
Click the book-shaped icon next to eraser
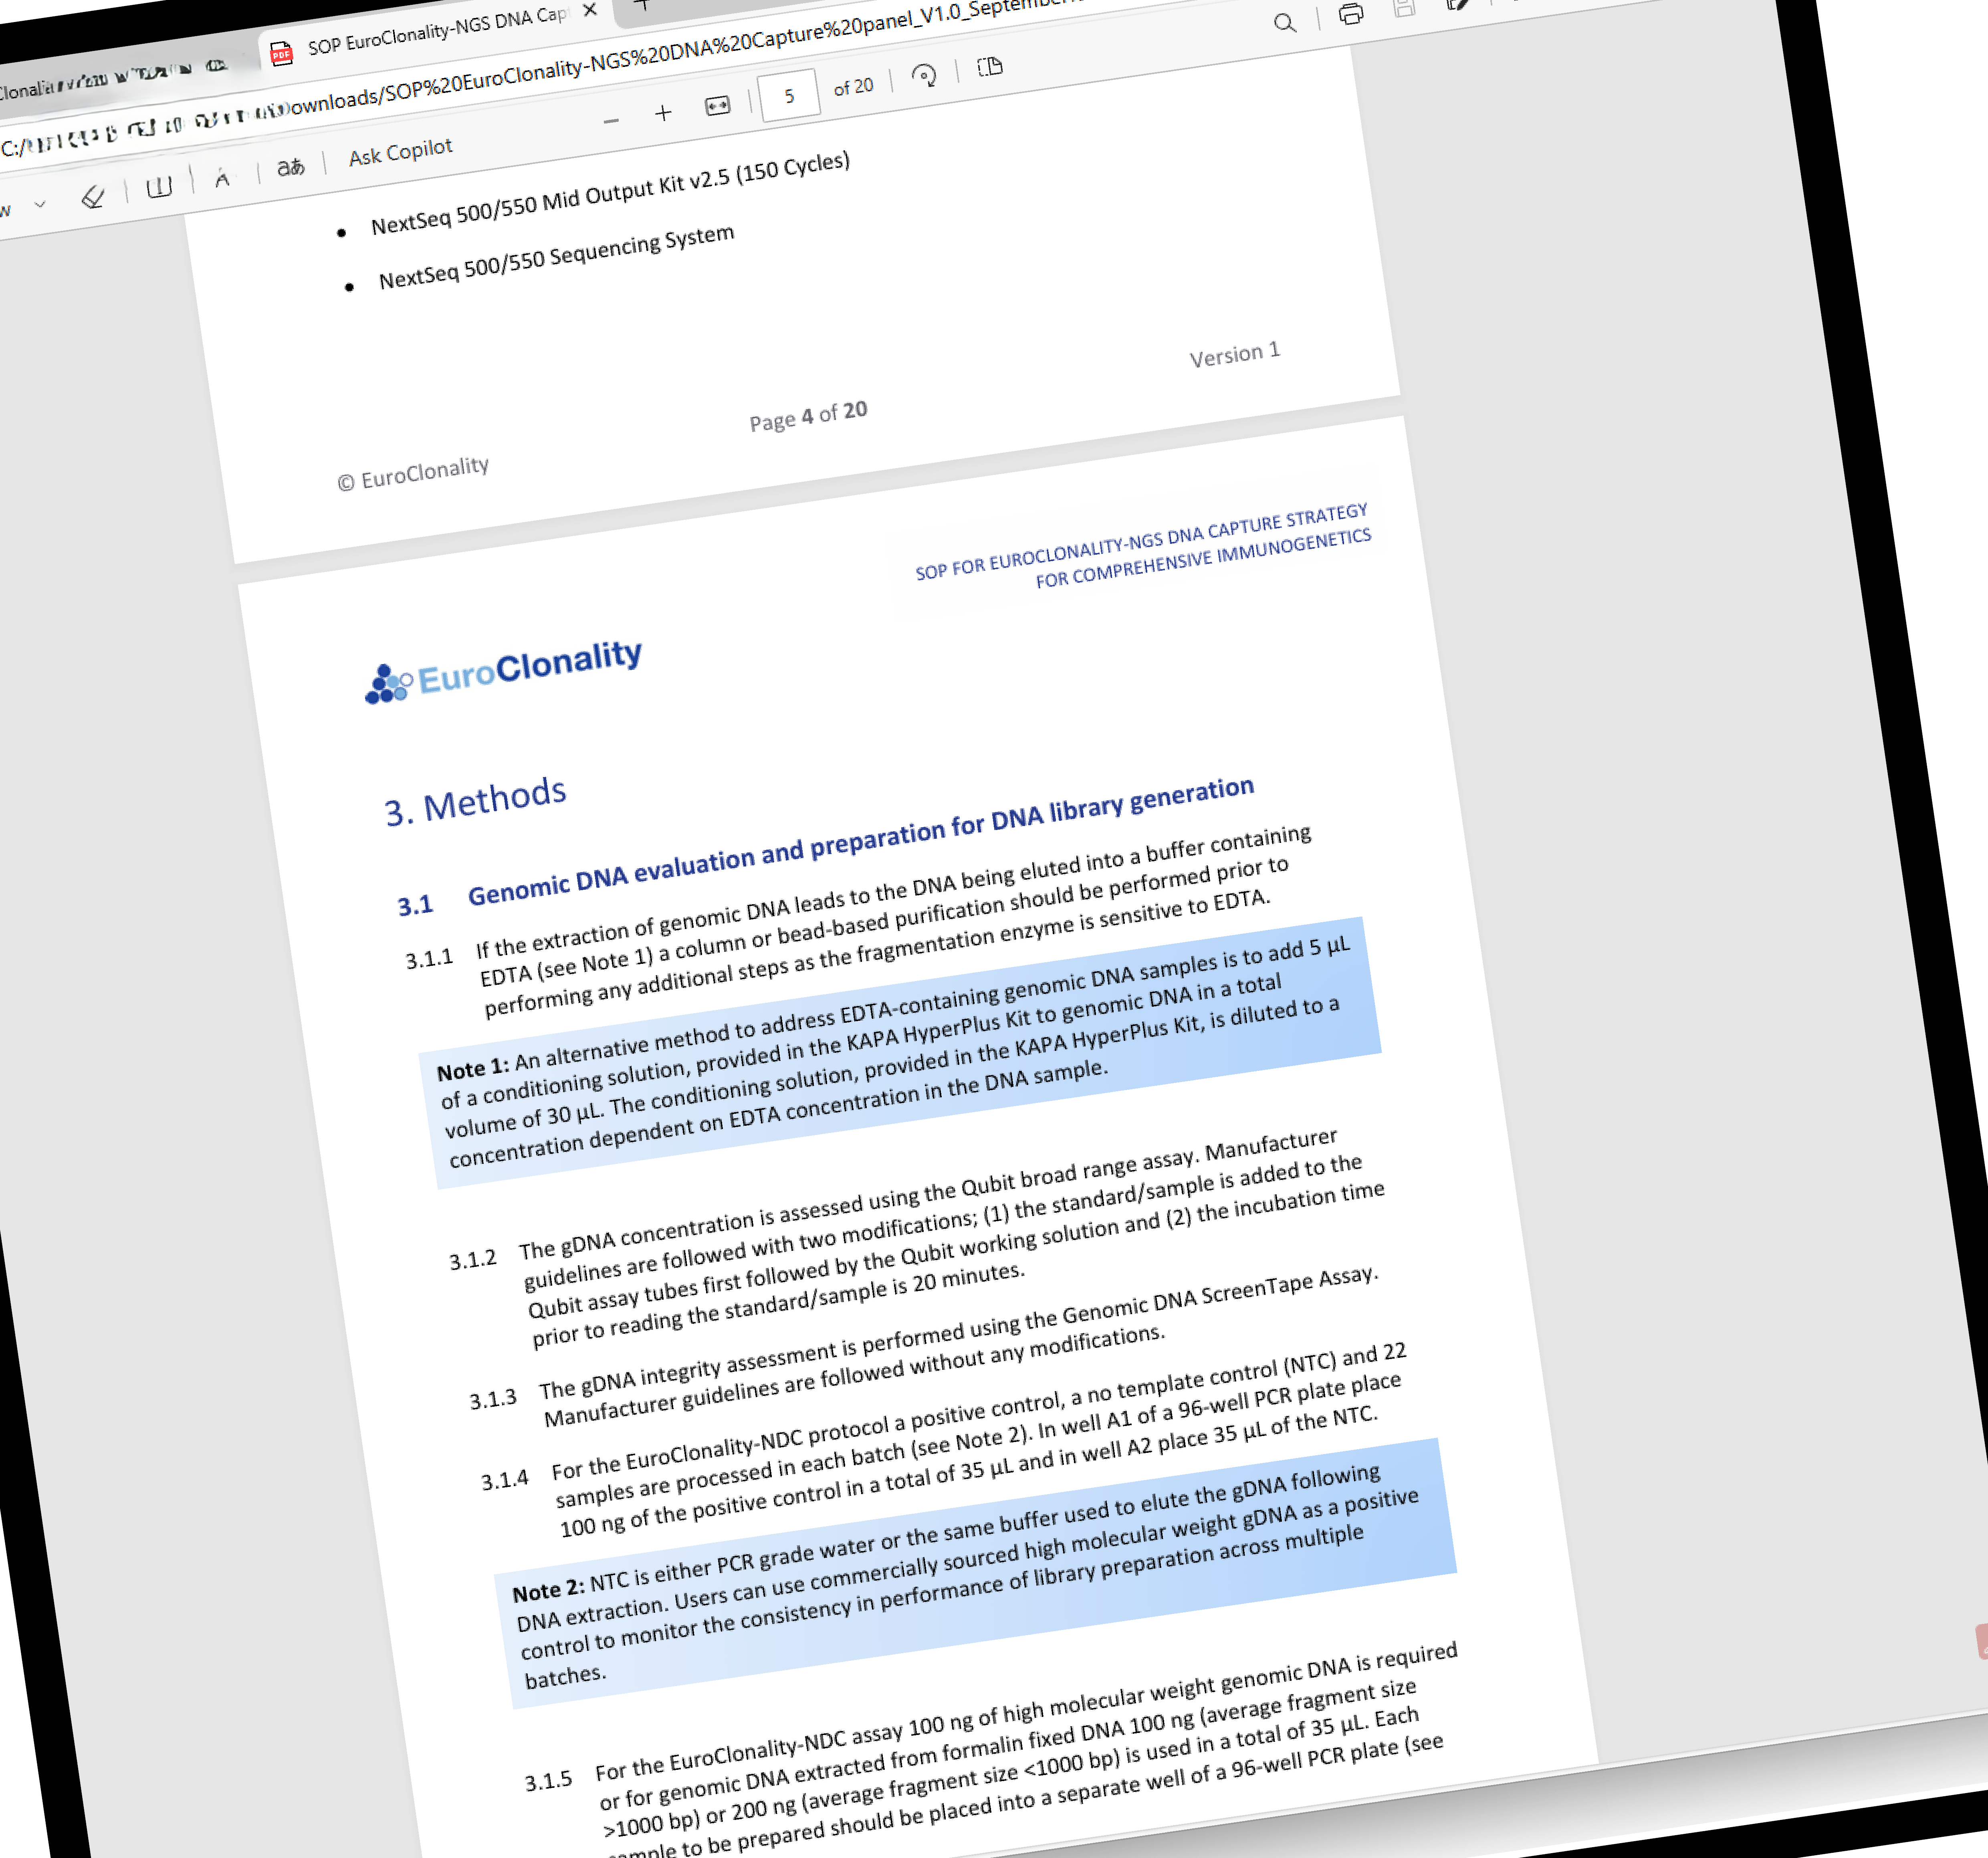point(159,187)
